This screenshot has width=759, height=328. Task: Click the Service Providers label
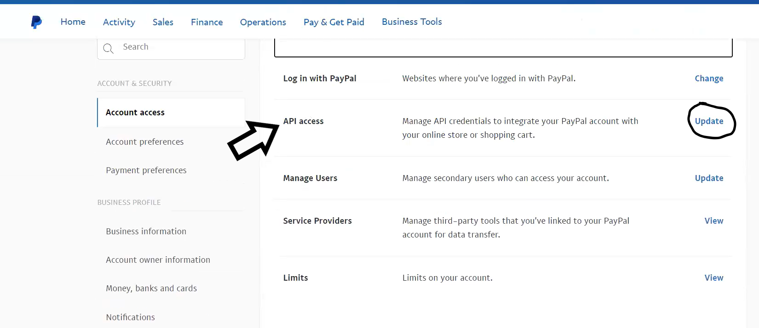317,221
